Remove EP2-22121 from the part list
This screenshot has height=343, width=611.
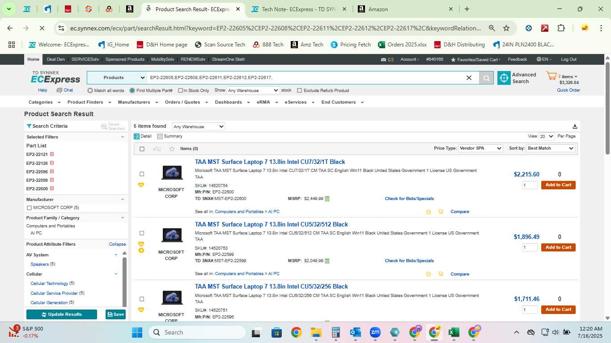52,154
